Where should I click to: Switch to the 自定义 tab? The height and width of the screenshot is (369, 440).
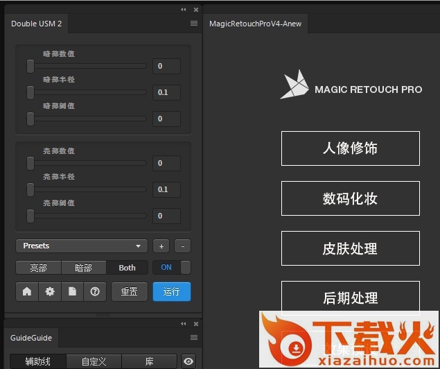tap(94, 361)
